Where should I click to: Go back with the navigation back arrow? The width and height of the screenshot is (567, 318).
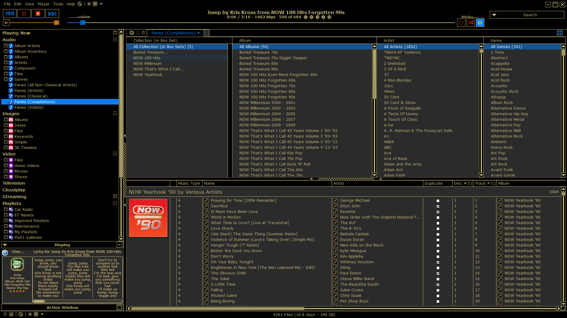coord(132,33)
